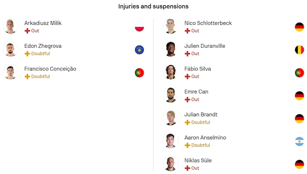
Task: Click Poland flag icon beside Arkadiusz Milik
Action: pos(139,27)
